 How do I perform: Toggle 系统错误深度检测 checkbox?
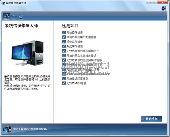point(64,79)
